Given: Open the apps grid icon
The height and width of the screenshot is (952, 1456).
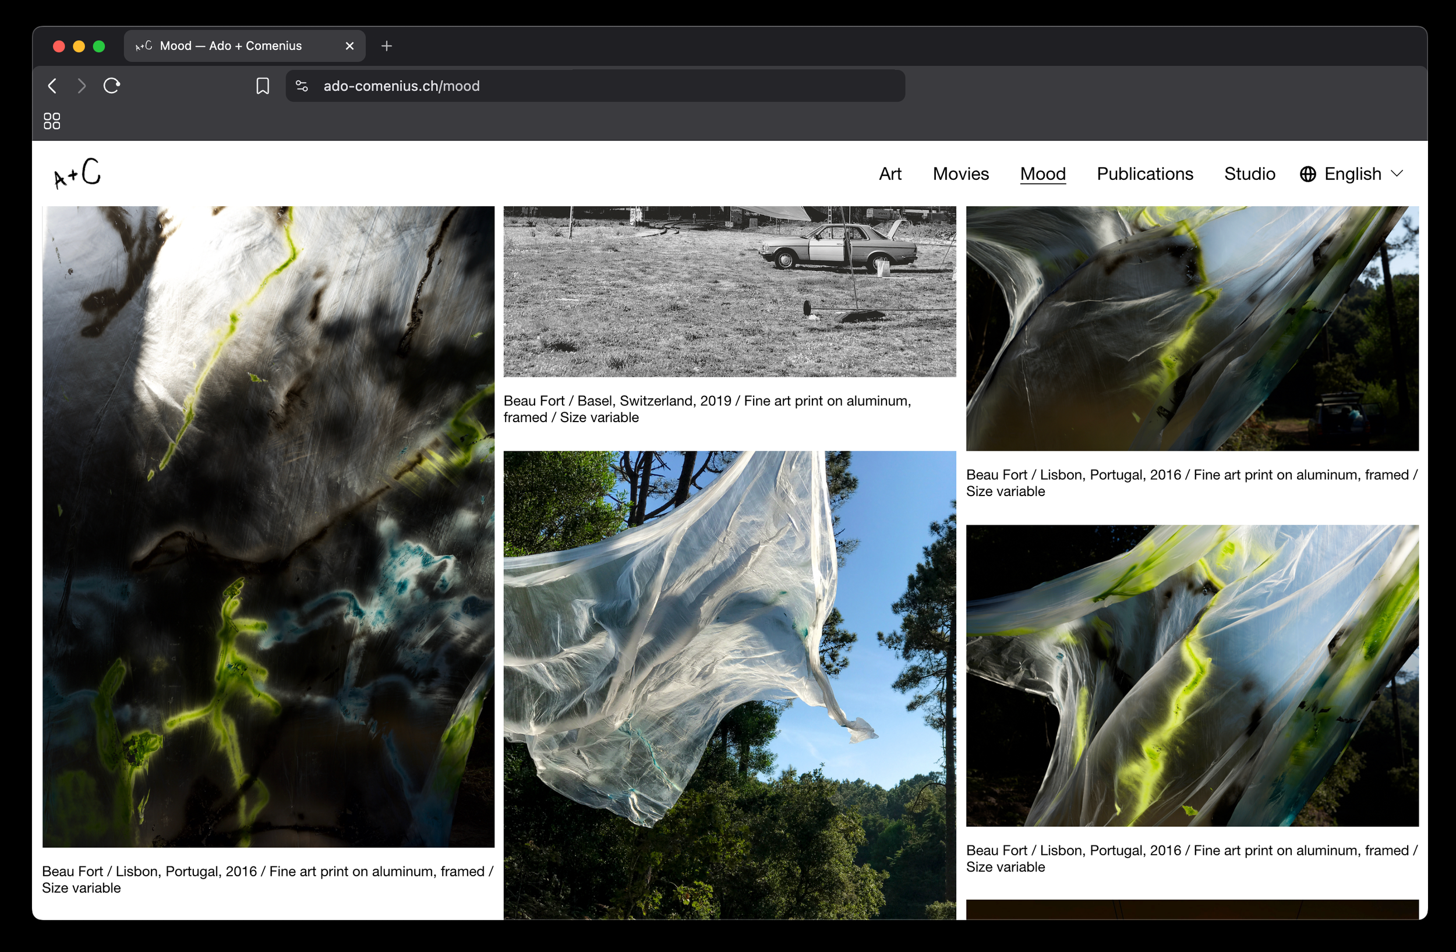Looking at the screenshot, I should coord(52,121).
